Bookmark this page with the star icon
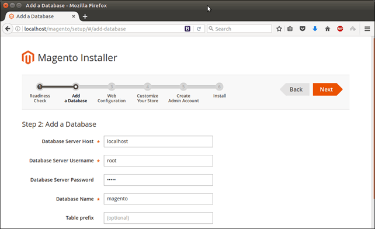This screenshot has width=375, height=229. [x=279, y=29]
